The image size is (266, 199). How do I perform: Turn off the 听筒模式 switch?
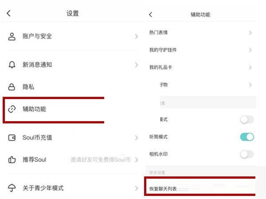click(246, 137)
